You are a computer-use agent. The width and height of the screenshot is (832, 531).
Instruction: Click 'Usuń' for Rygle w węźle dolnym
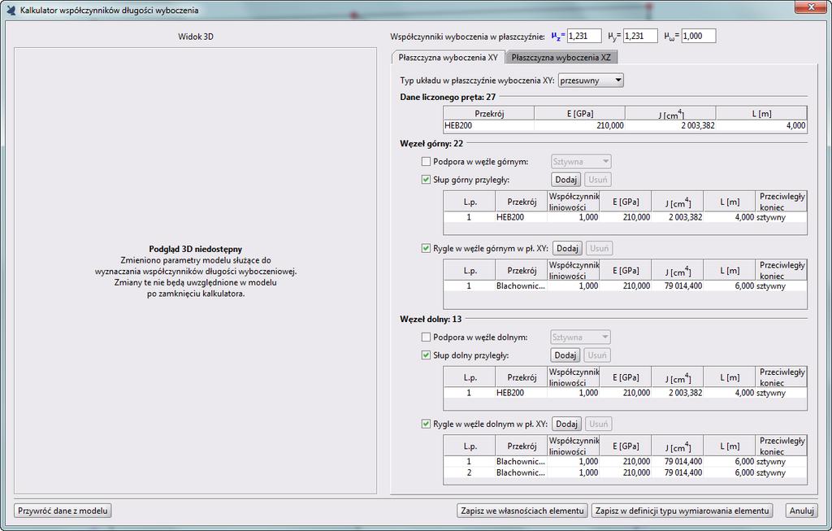pos(599,424)
